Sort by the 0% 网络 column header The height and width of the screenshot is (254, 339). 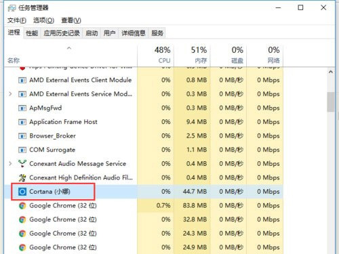point(265,56)
